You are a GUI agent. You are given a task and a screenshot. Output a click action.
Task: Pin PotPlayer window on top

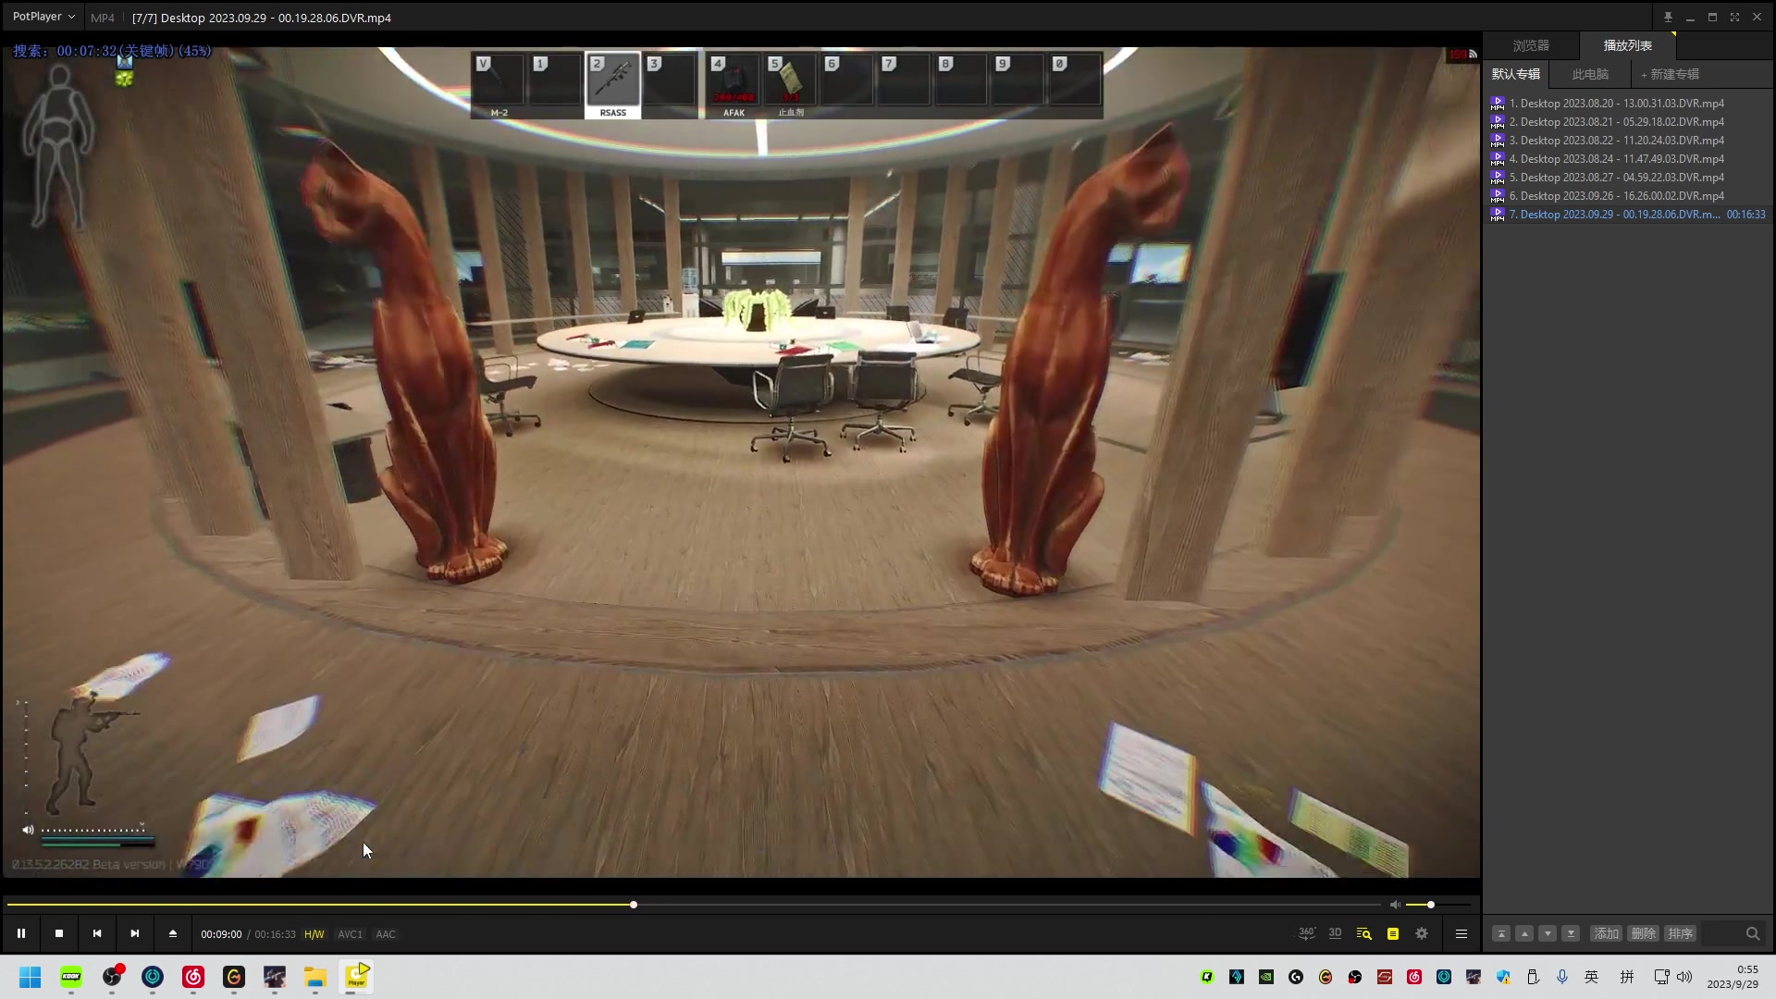click(x=1668, y=17)
